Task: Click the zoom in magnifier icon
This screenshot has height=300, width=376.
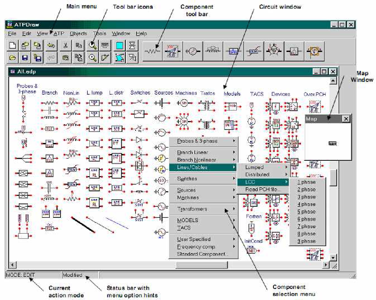Action: coord(92,58)
